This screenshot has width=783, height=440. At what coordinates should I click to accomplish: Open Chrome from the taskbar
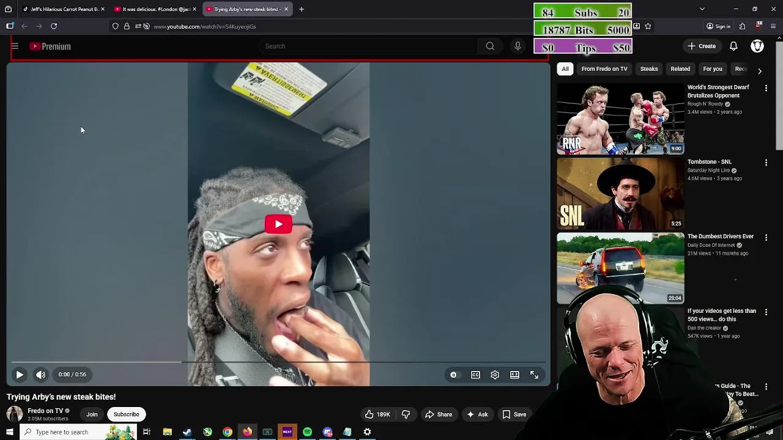coord(227,432)
